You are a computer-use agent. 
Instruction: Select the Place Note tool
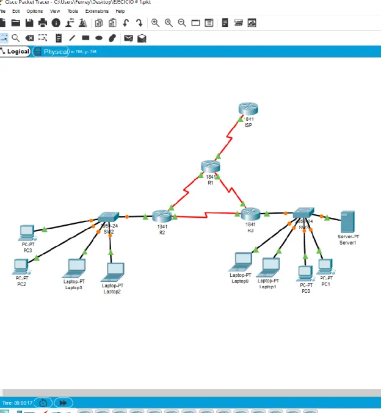pos(59,38)
